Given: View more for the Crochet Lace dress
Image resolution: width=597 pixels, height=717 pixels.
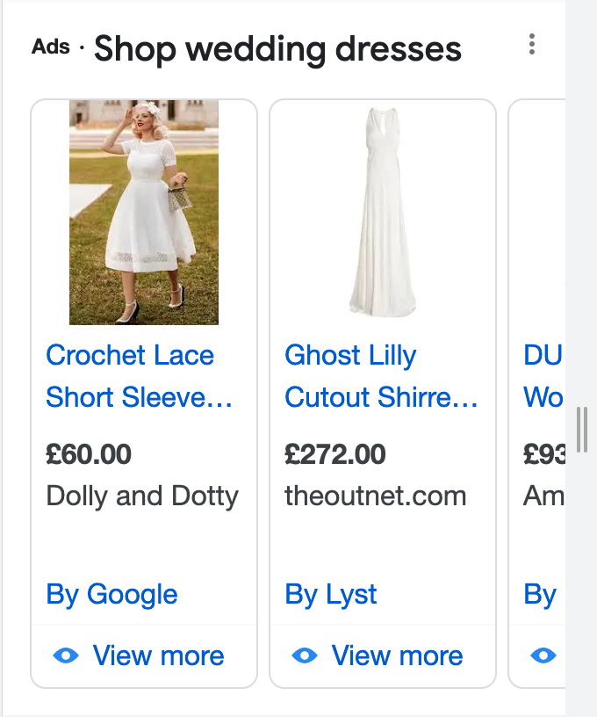Looking at the screenshot, I should (x=158, y=655).
